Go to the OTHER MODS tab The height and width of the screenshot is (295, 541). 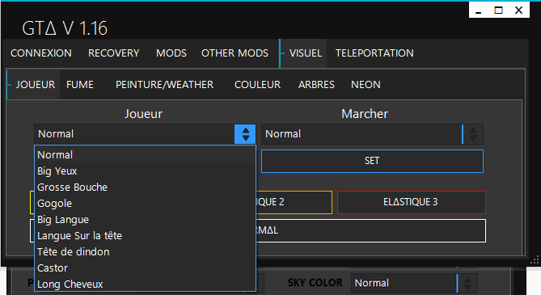pos(235,53)
